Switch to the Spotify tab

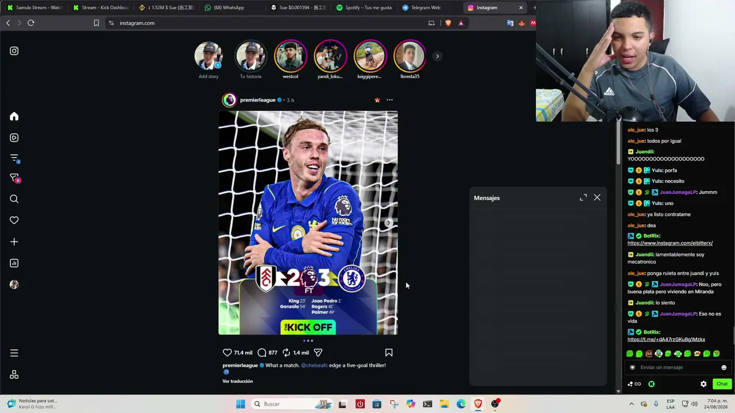click(364, 7)
